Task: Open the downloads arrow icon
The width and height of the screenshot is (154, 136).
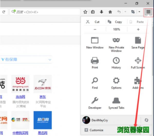Action: tap(101, 12)
